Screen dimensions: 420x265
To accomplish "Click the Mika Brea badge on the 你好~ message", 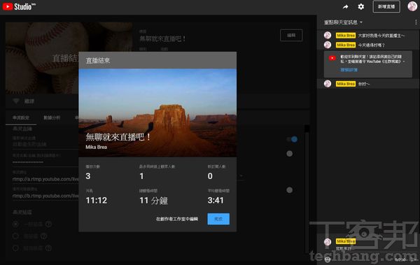I will click(346, 84).
